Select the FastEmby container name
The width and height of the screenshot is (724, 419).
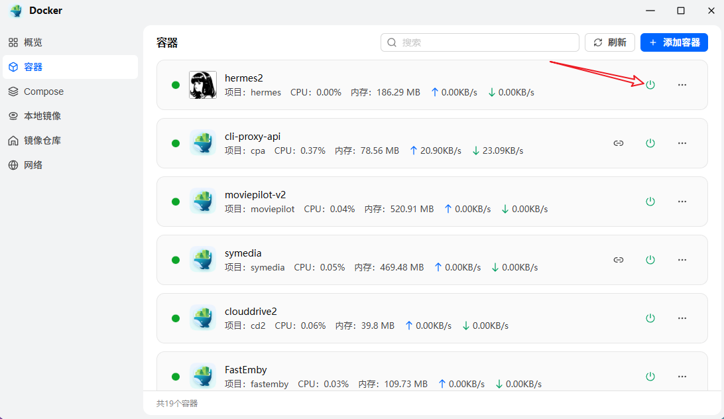click(x=245, y=370)
